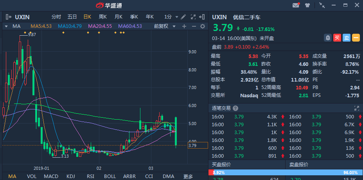Screen dimensions: 363x180
Task: Click the 9.87 high marker on chart
Action: [32, 35]
